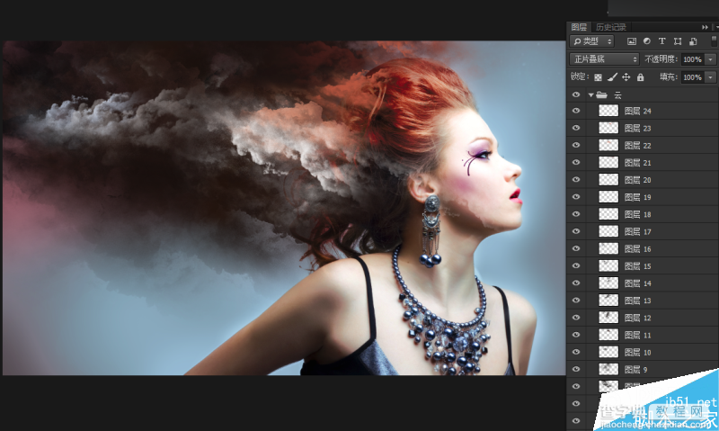Viewport: 719px width, 431px height.
Task: Select 图层 12 thumbnail
Action: tap(608, 317)
